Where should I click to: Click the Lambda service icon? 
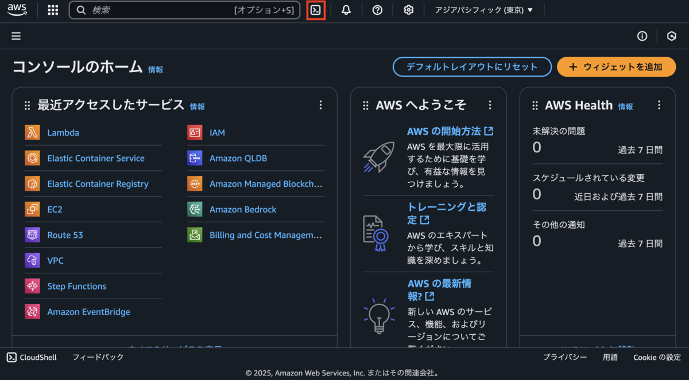32,132
